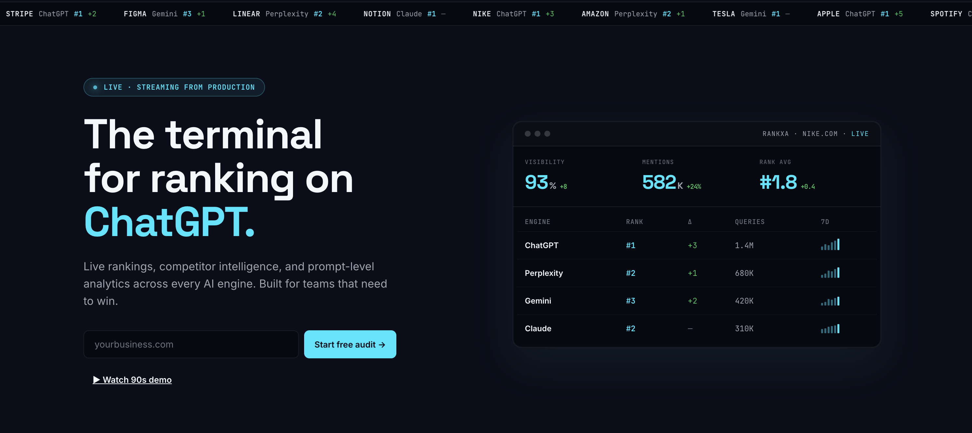Screen dimensions: 972x433
Task: Open the Watch 90s demo link
Action: click(132, 380)
